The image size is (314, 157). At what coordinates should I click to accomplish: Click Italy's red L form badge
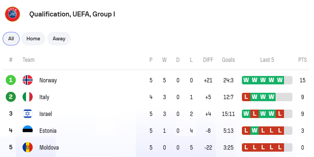pyautogui.click(x=246, y=97)
